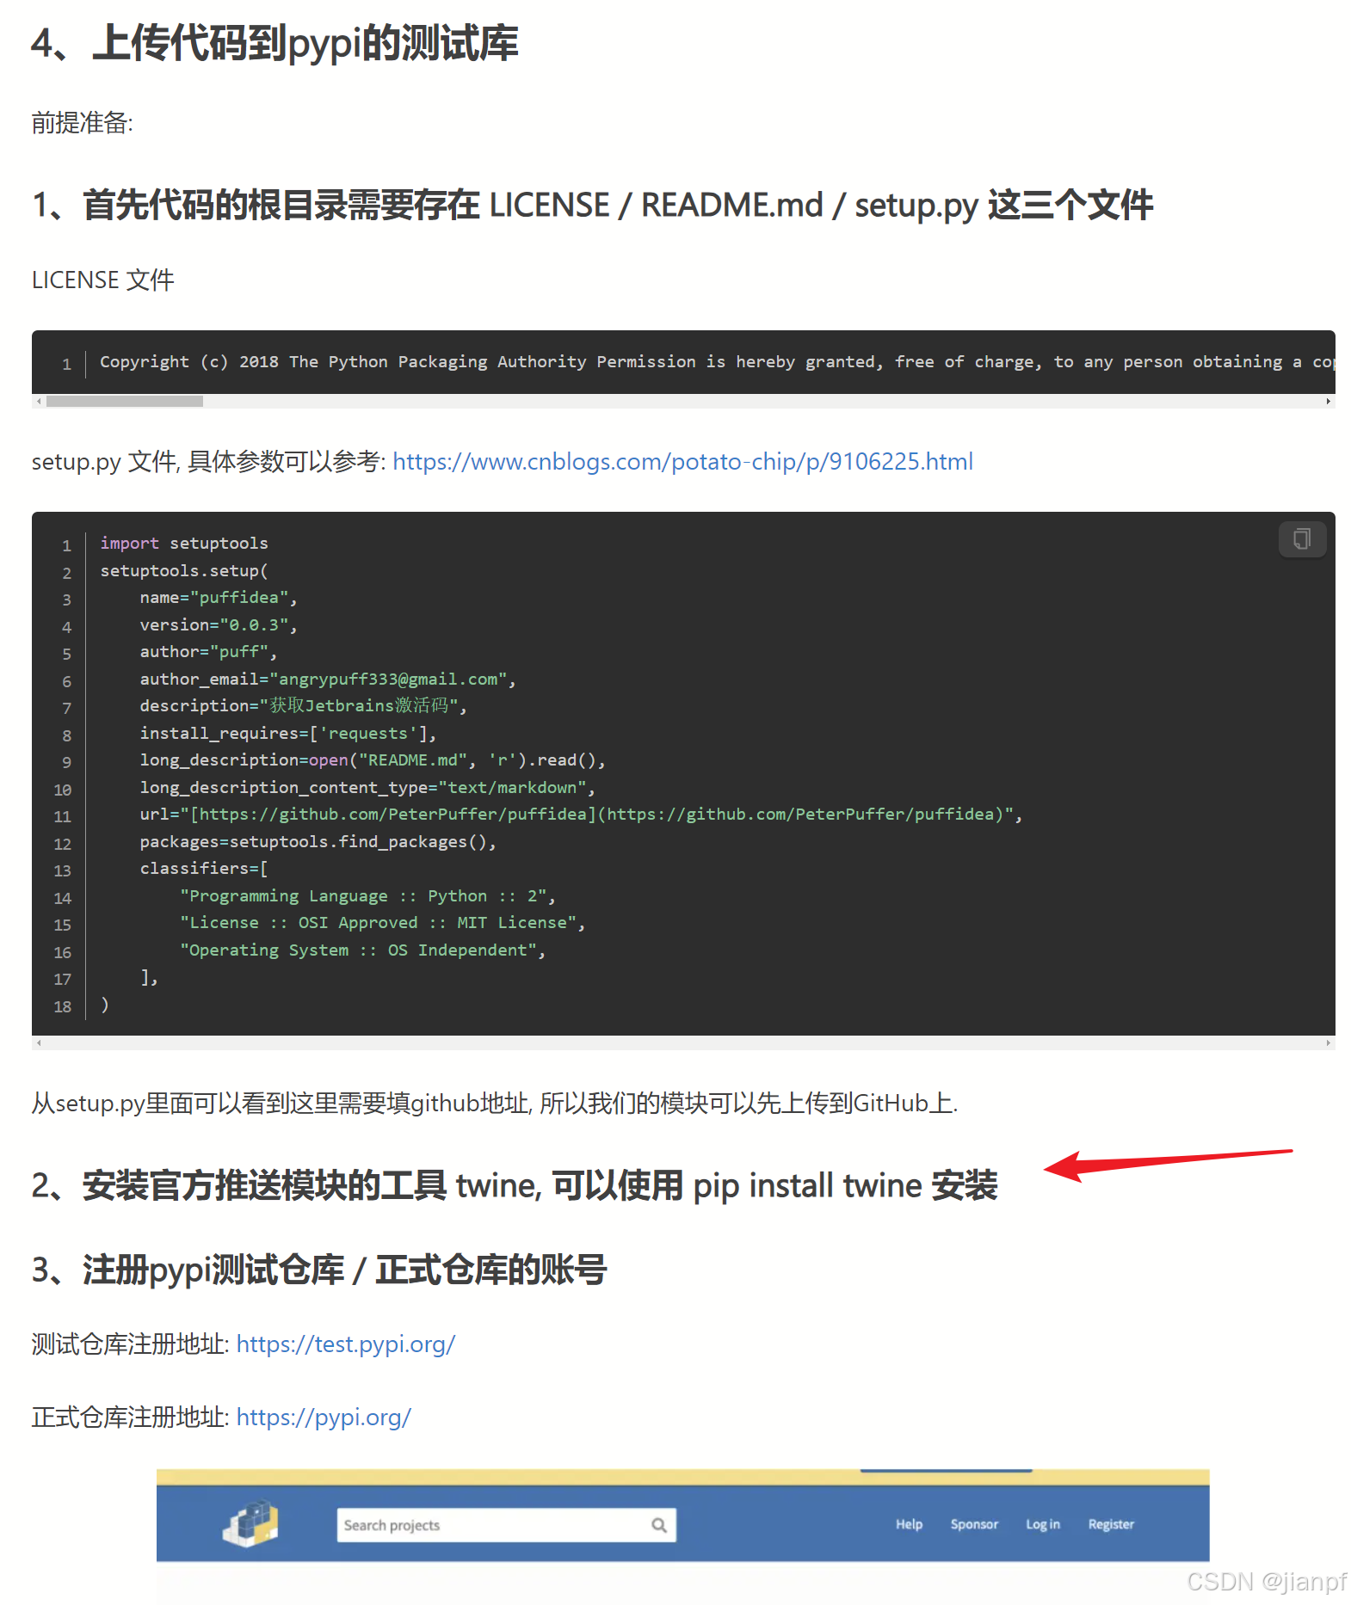
Task: Click the 'classifiers=[' code line
Action: pos(204,869)
